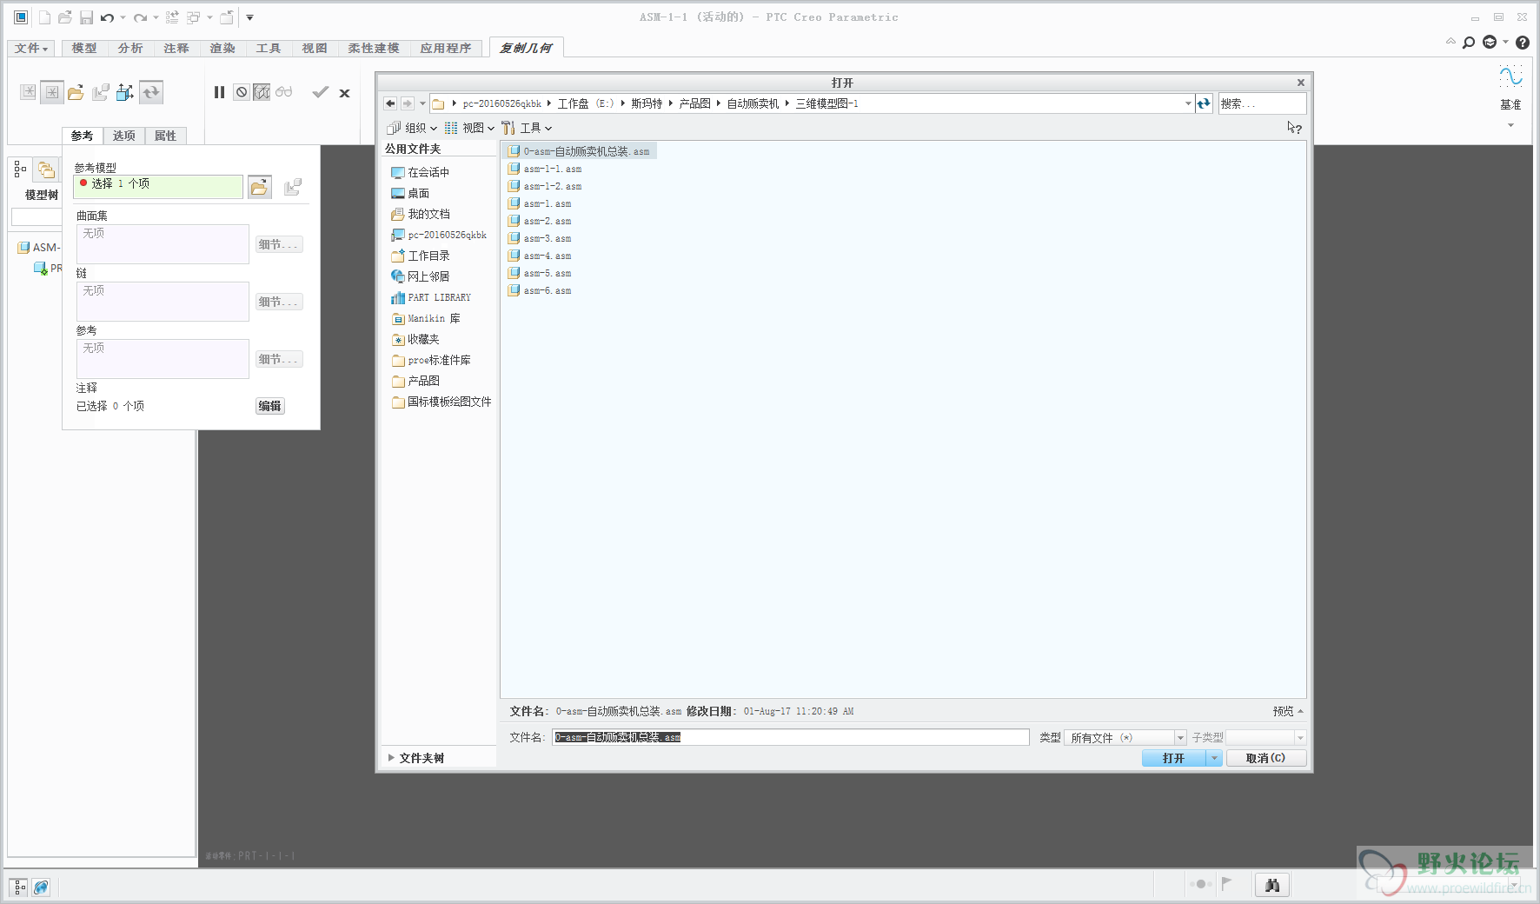Click the back arrow in Open dialog
The width and height of the screenshot is (1540, 904).
(x=390, y=103)
